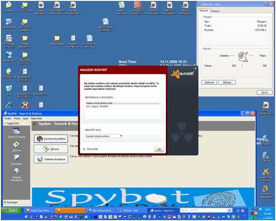Click the taskbar search magnifier button
This screenshot has width=276, height=221.
[x=229, y=210]
